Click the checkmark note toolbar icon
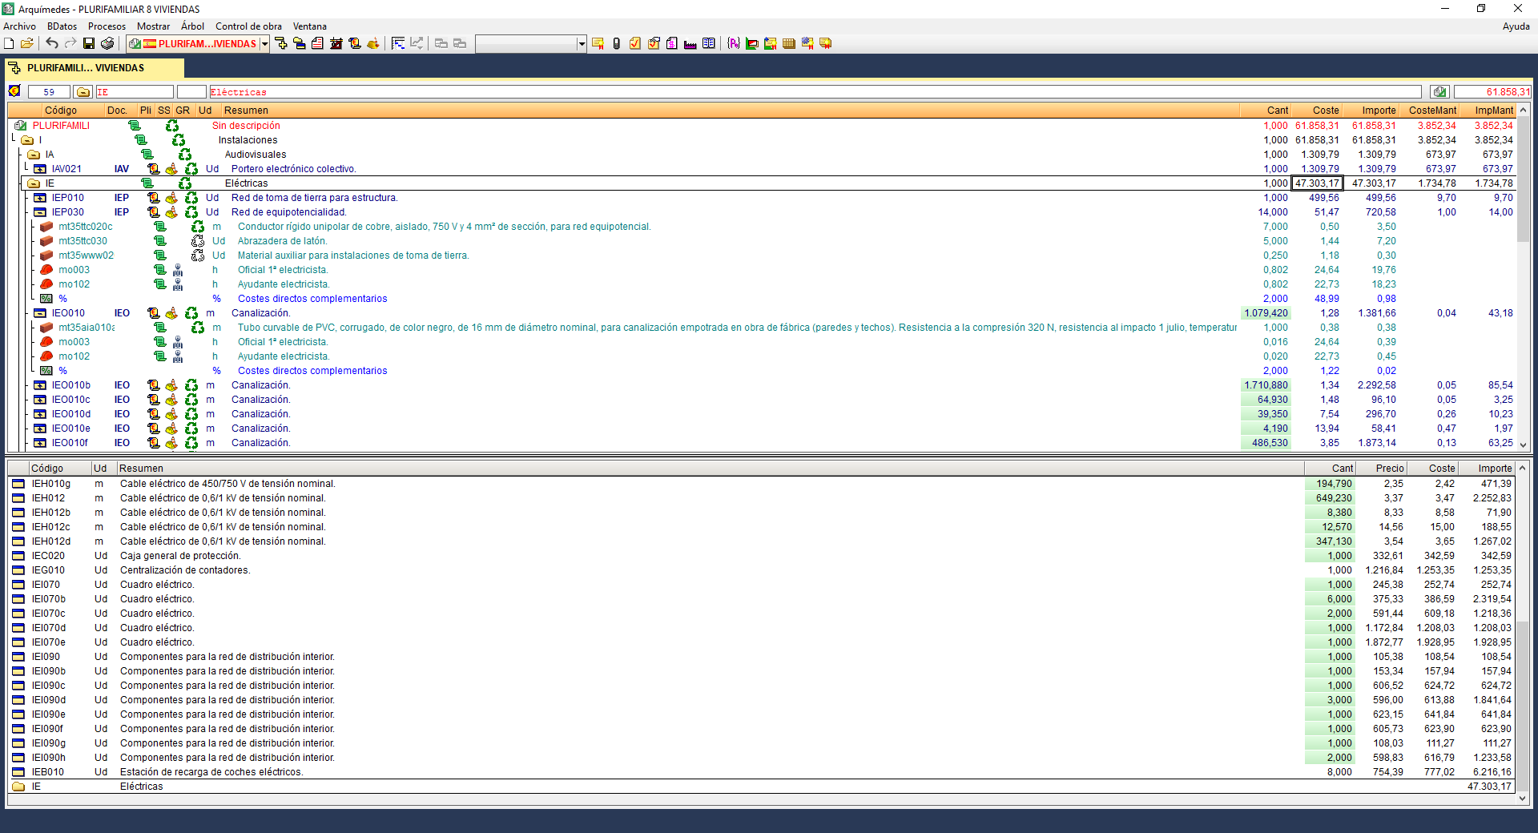The width and height of the screenshot is (1538, 833). (x=635, y=43)
